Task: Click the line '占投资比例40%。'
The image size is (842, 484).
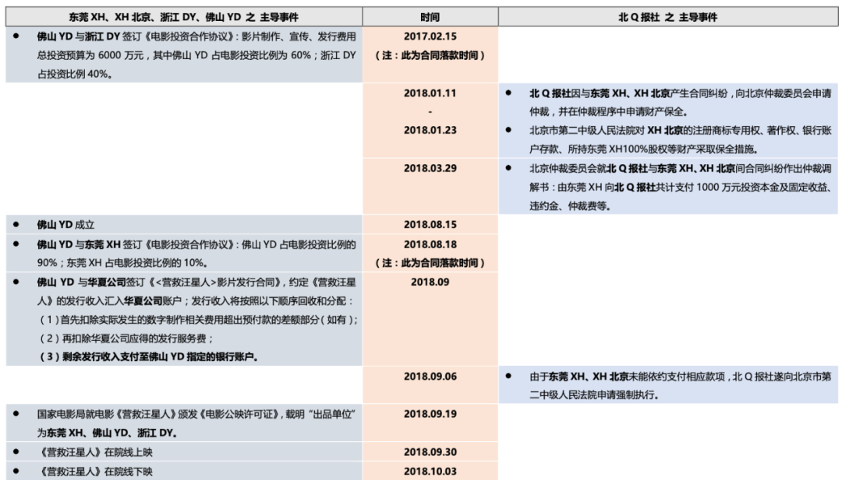Action: click(75, 74)
